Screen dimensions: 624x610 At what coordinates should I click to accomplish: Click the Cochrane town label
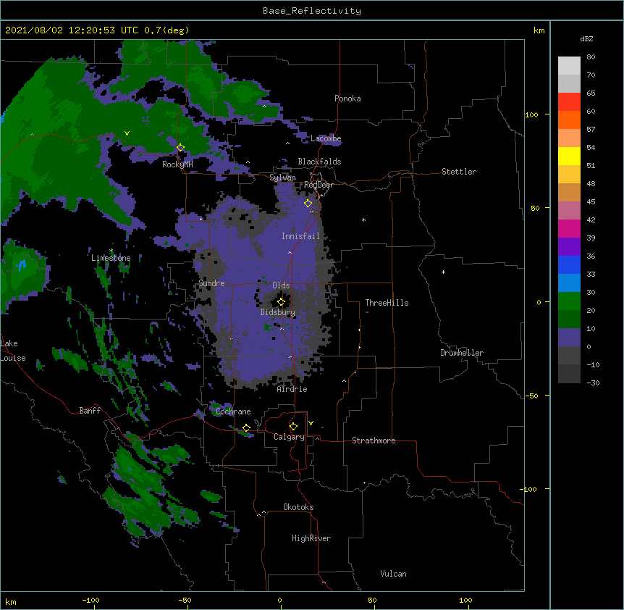[233, 411]
